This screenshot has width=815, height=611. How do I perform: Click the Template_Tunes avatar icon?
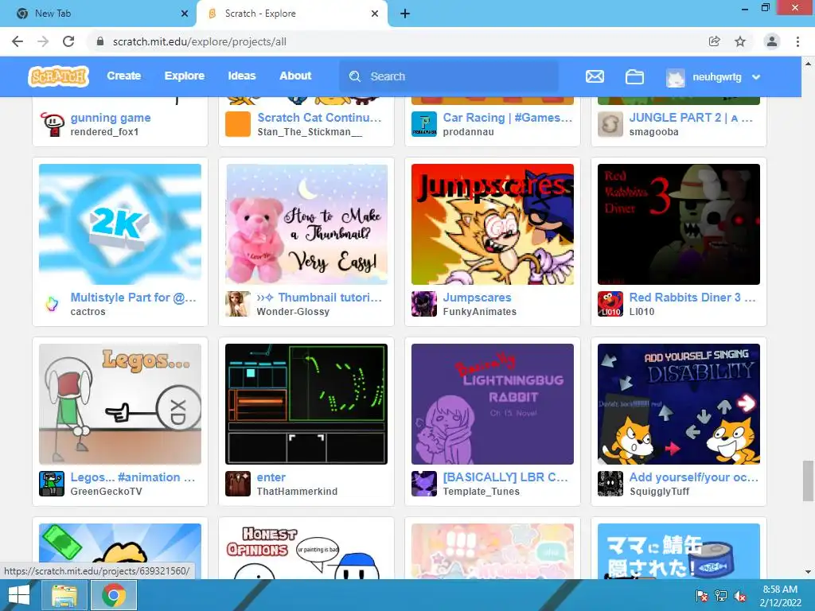tap(424, 484)
